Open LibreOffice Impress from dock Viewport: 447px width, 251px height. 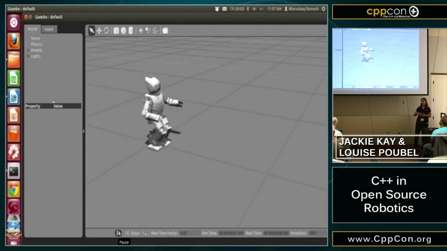14,115
